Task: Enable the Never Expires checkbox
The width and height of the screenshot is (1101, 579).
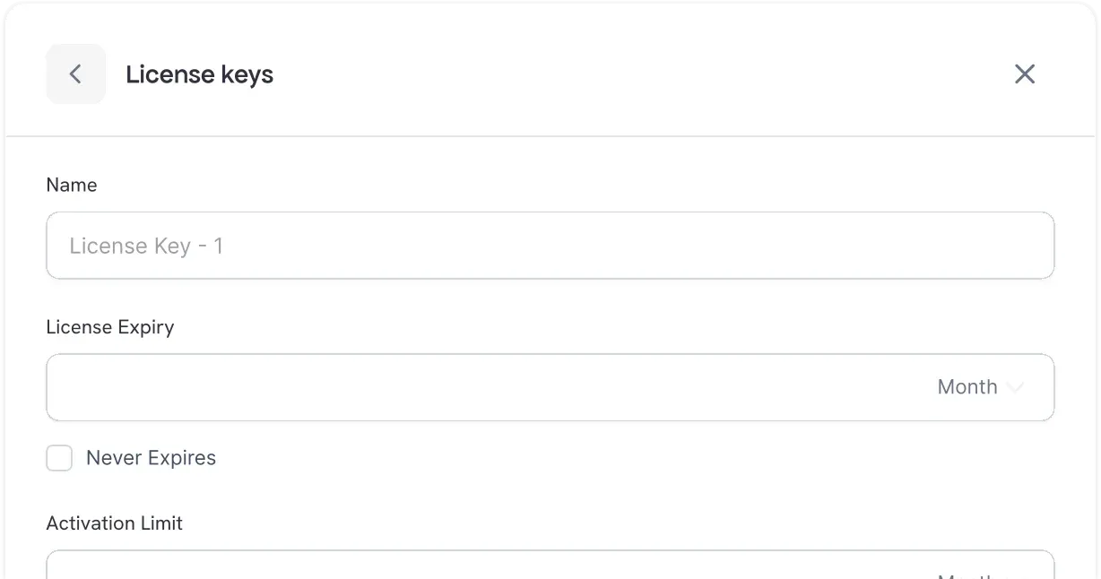Action: point(59,459)
